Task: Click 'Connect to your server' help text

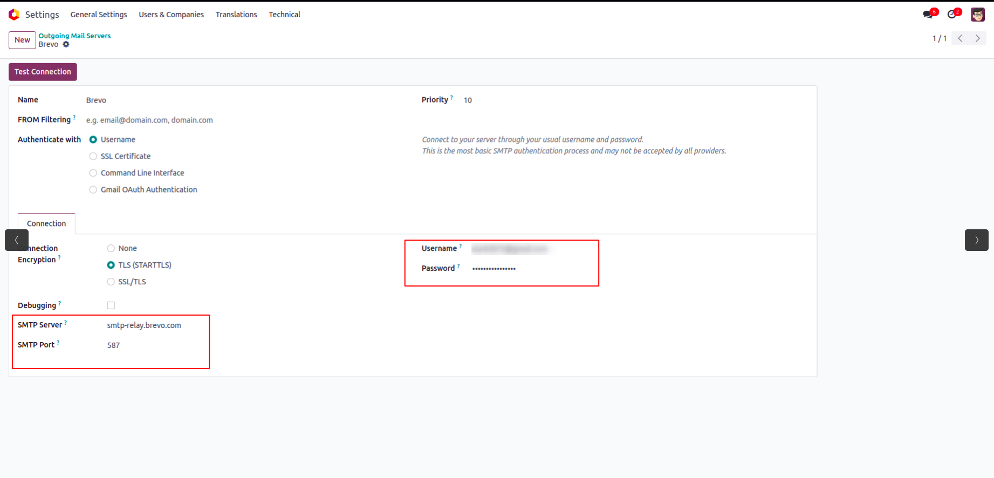Action: [533, 140]
